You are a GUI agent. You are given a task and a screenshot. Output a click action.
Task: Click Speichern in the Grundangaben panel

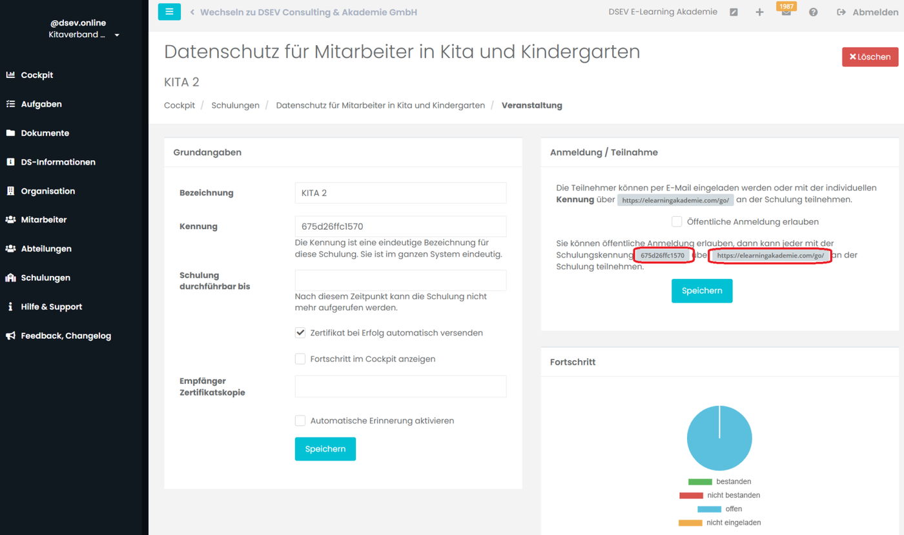pyautogui.click(x=325, y=449)
